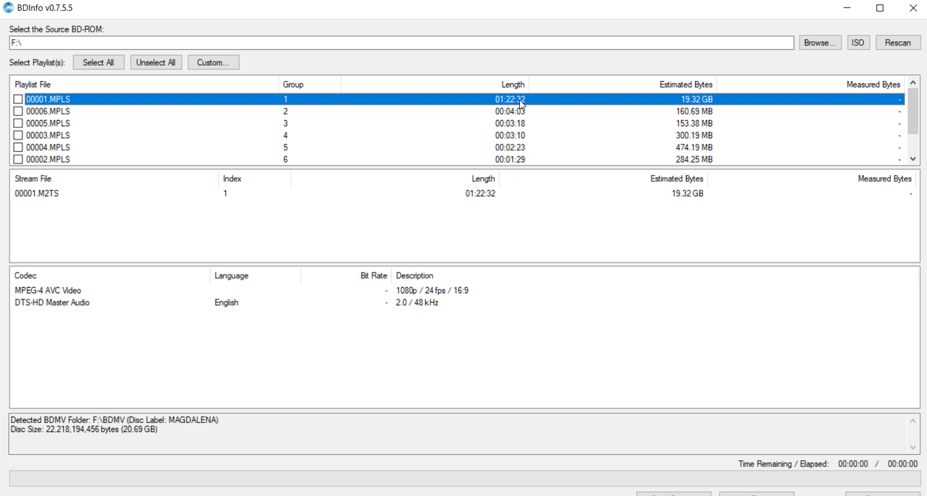Select the 00002.MPLS playlist name
Screen dimensions: 927x496
[x=48, y=159]
